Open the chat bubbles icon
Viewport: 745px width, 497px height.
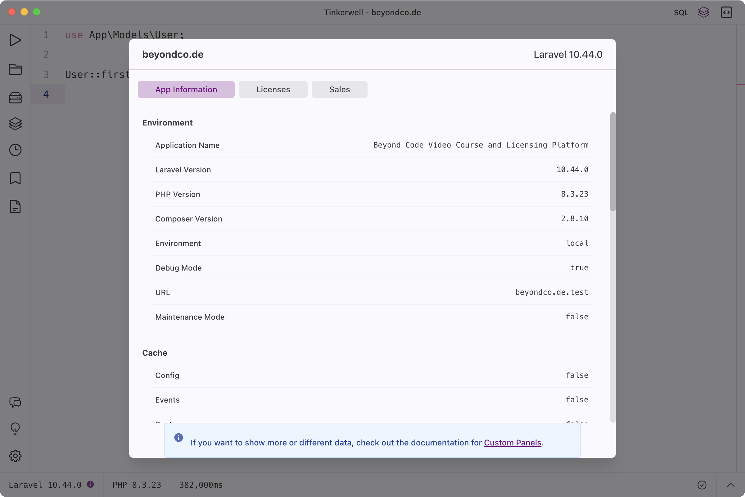15,402
